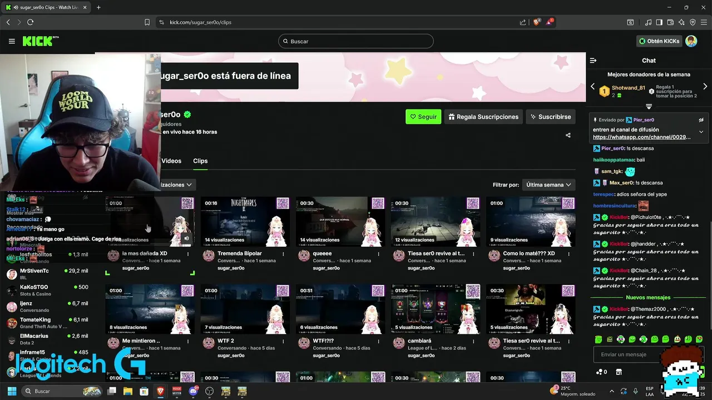Screen dimensions: 712x400
Task: Click the KICK logo
Action: click(40, 41)
